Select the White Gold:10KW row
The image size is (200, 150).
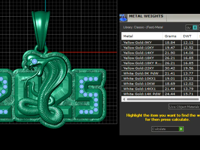(x=160, y=84)
